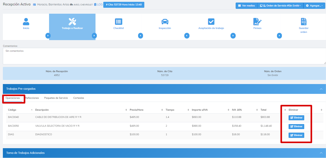Image resolution: width=326 pixels, height=158 pixels.
Task: Click the arrow circle under Checklist
Action: click(140, 36)
